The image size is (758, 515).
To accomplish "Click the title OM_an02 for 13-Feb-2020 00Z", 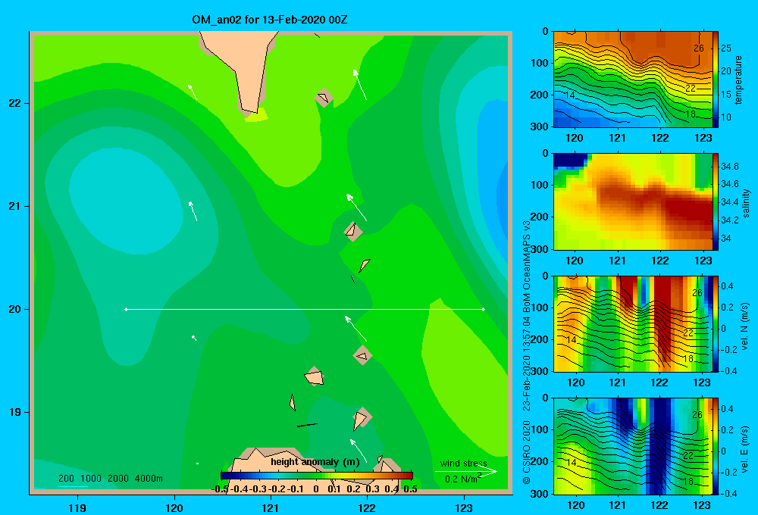I will [x=270, y=20].
